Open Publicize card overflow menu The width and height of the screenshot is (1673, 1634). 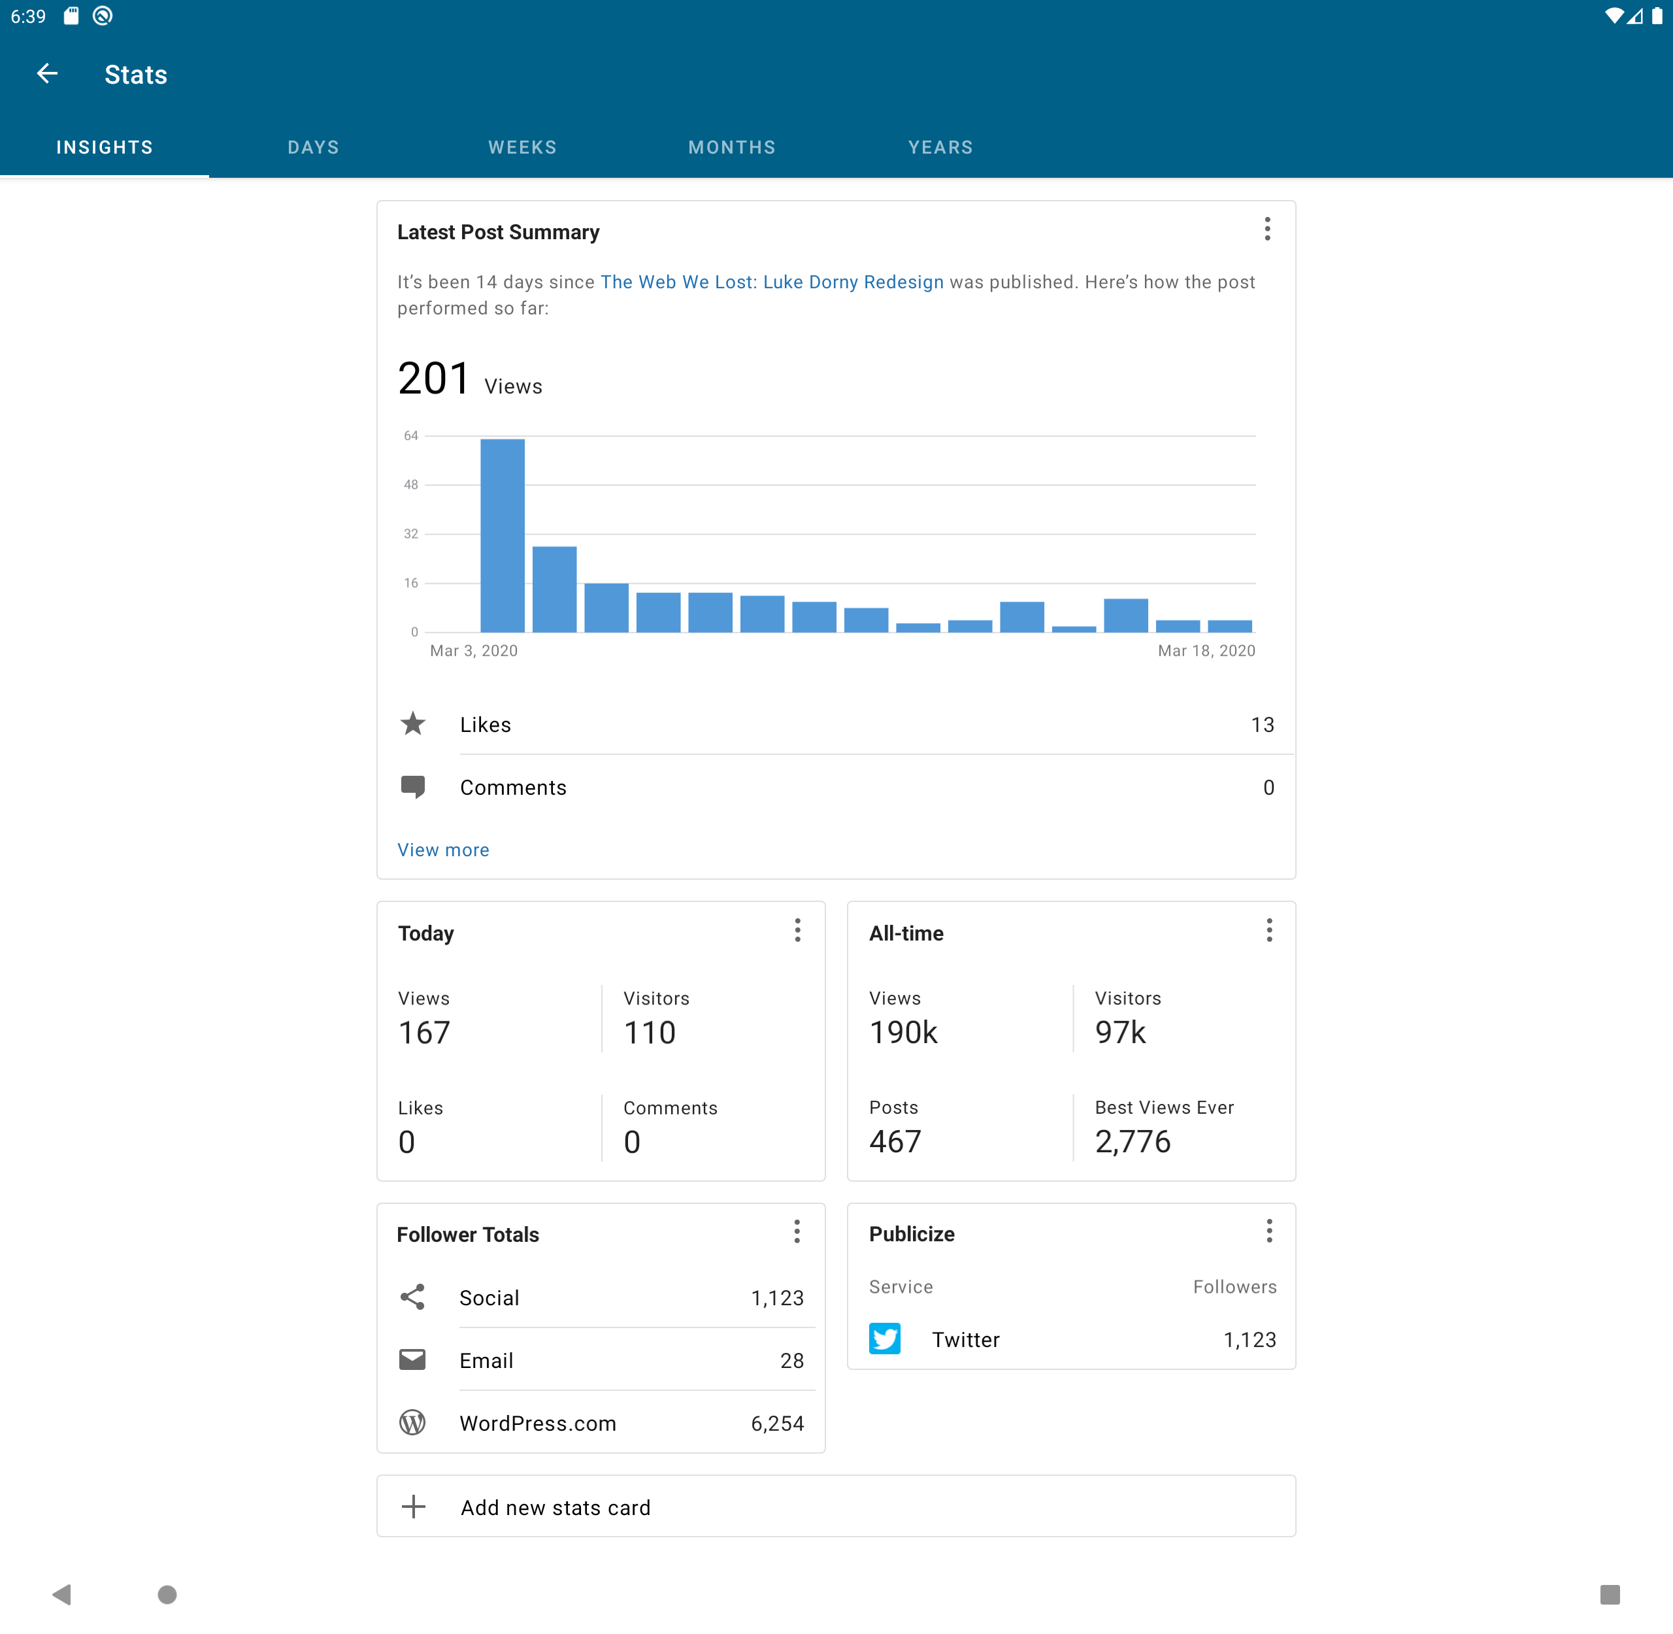pos(1269,1231)
